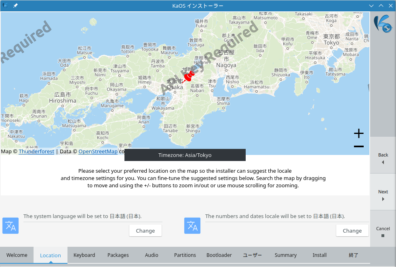Open the OpenStreetMap link
The height and width of the screenshot is (267, 396).
(x=98, y=151)
